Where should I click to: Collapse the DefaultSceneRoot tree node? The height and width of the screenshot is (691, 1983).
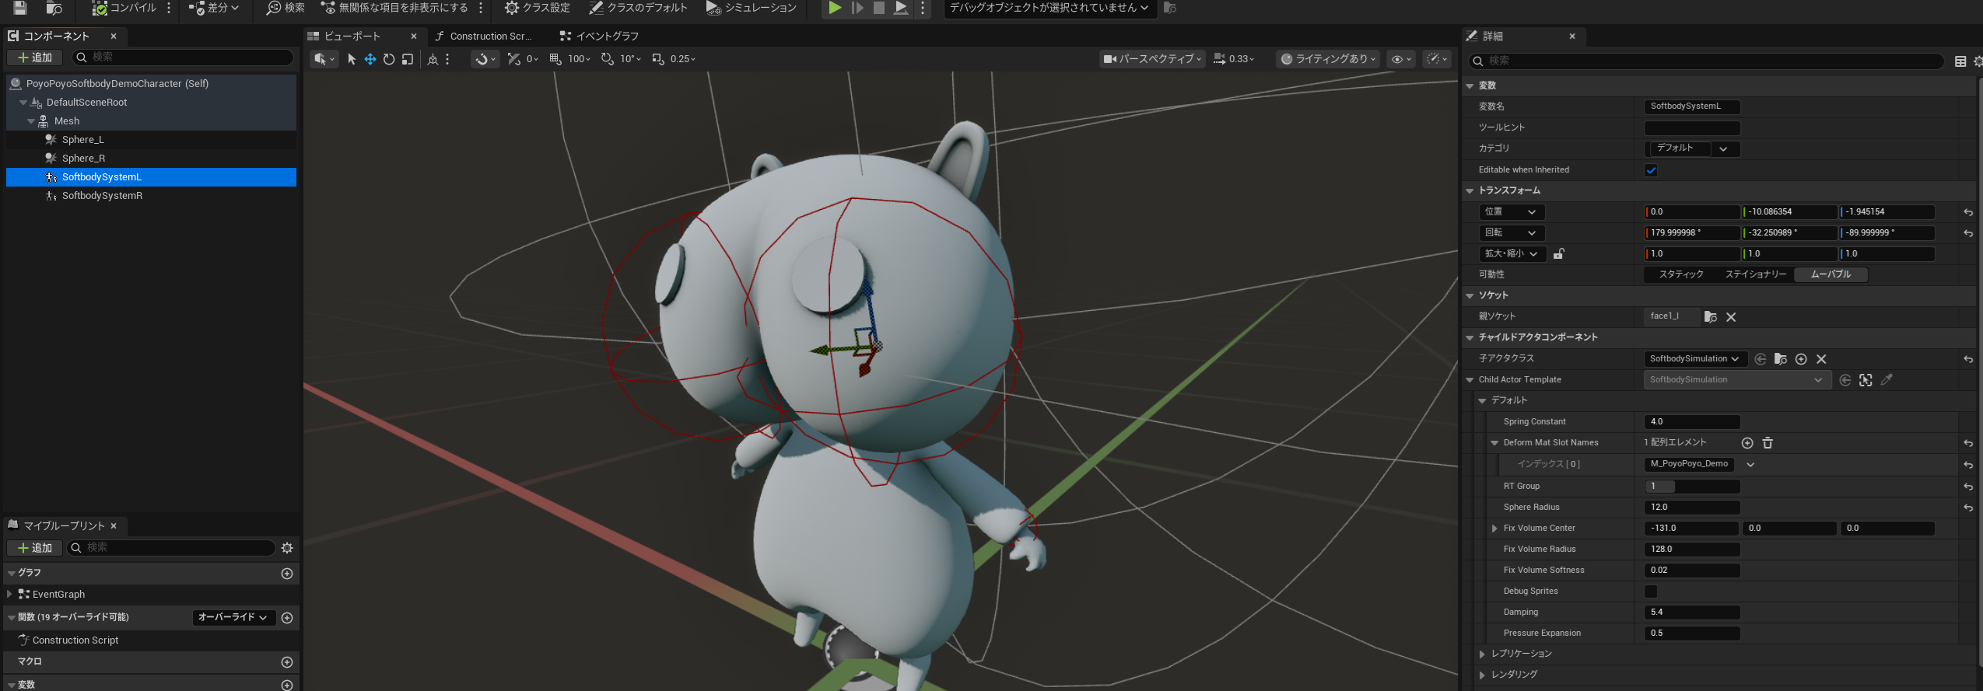23,103
